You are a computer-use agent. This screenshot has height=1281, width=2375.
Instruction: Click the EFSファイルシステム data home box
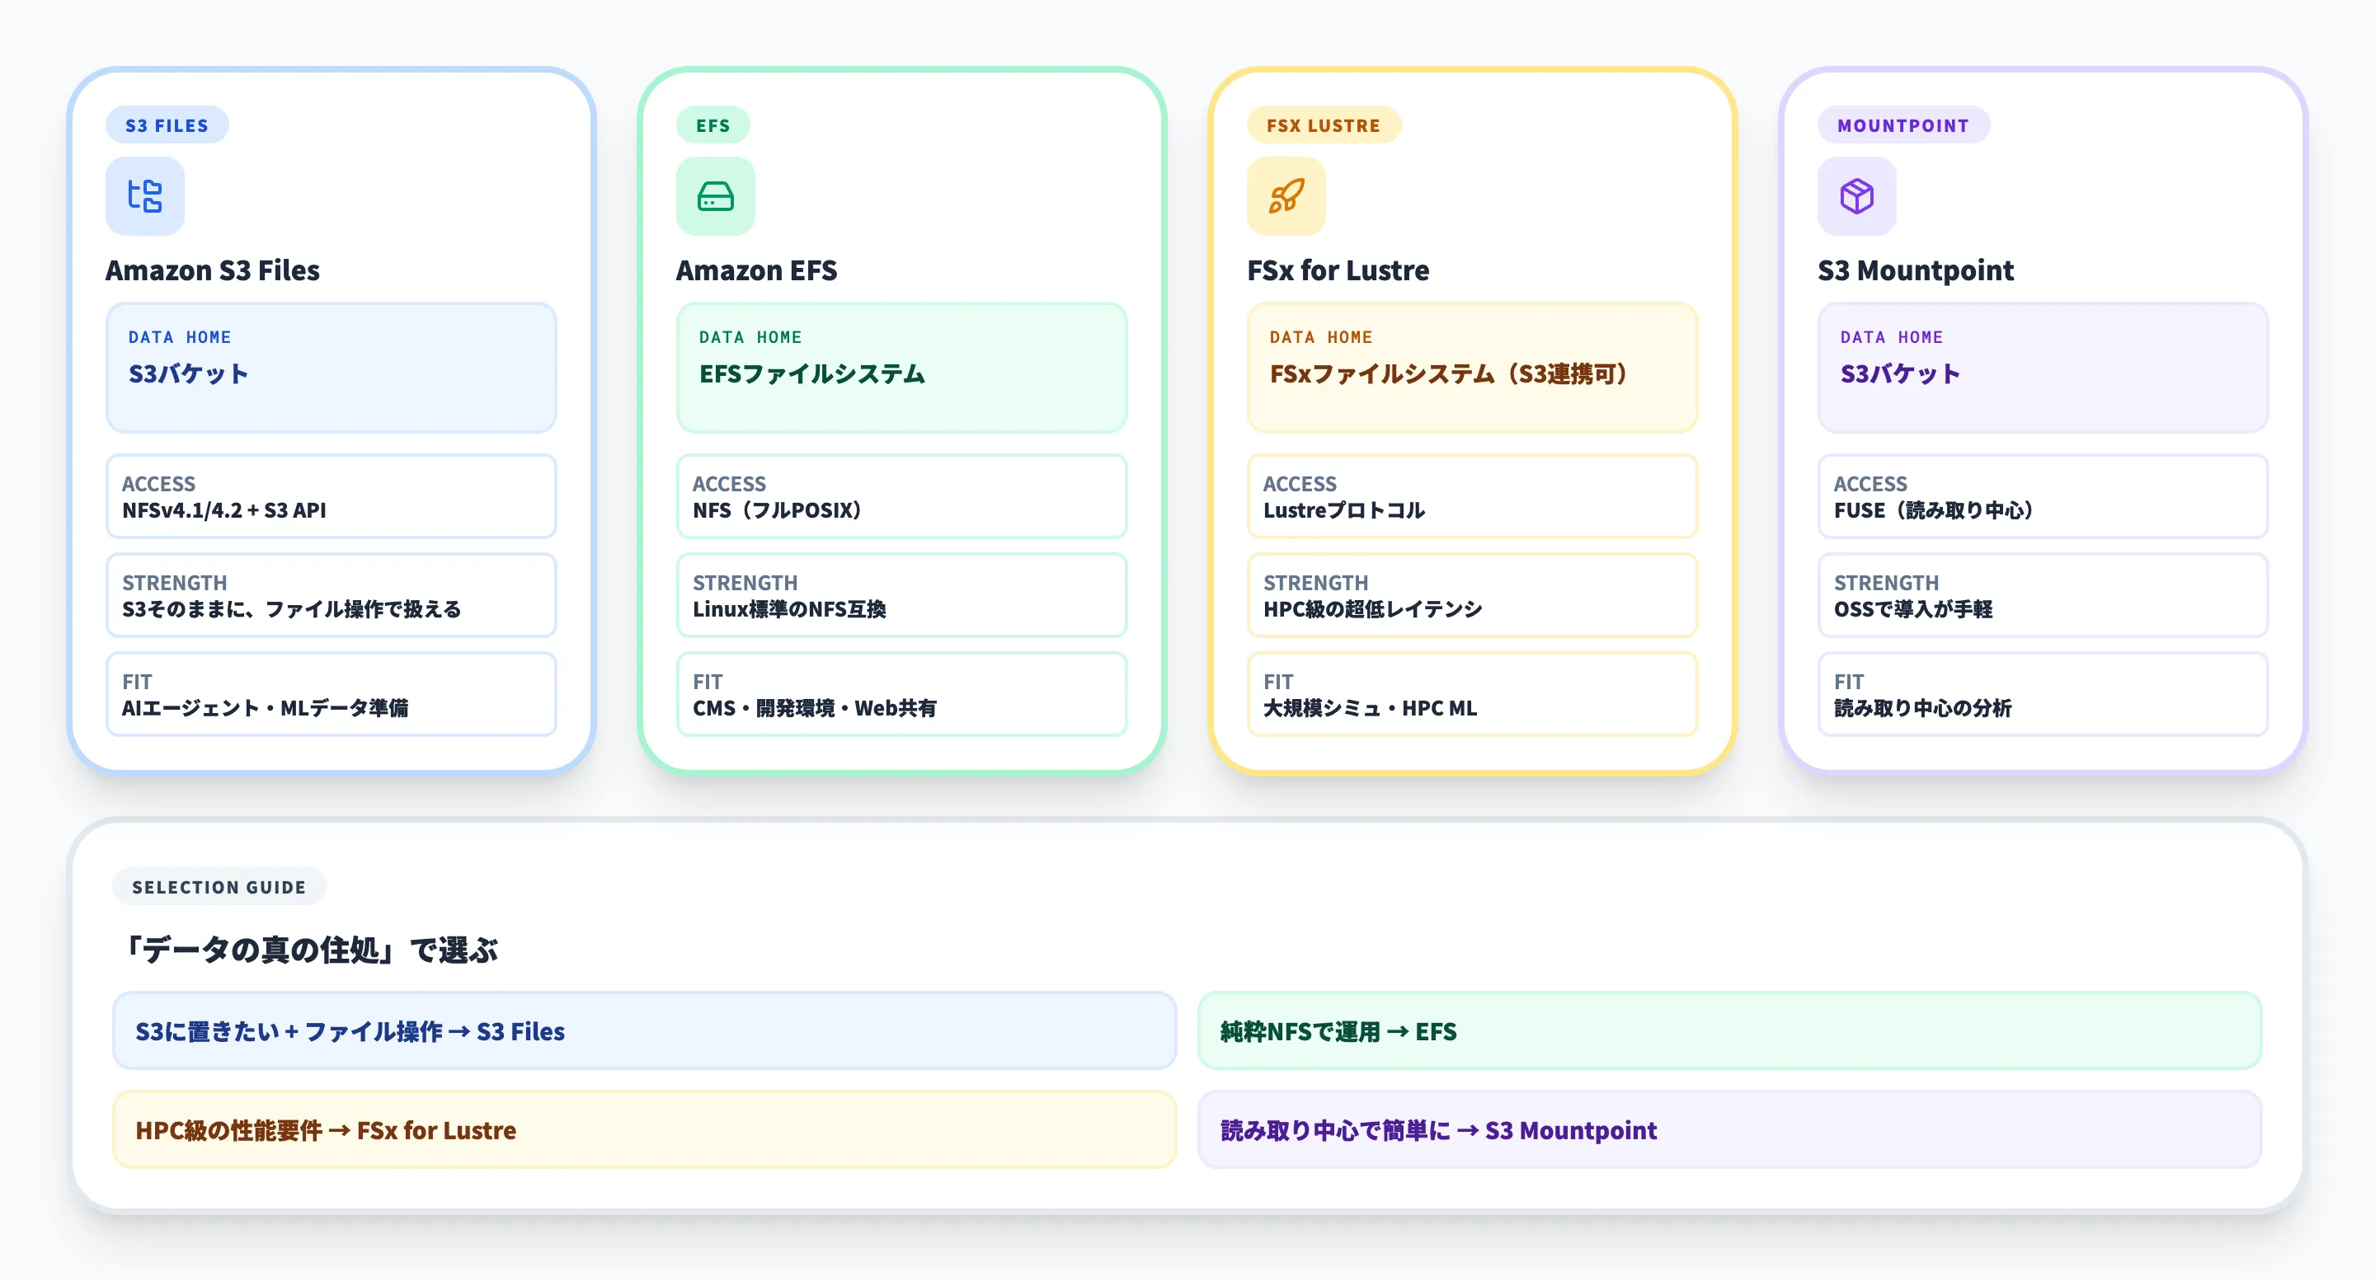pyautogui.click(x=901, y=368)
